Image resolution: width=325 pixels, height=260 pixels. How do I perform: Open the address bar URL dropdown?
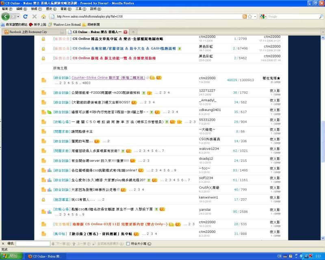pos(255,16)
